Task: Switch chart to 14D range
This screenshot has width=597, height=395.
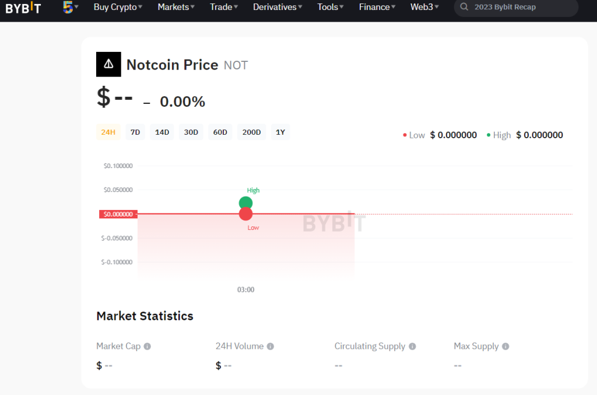Action: 162,132
